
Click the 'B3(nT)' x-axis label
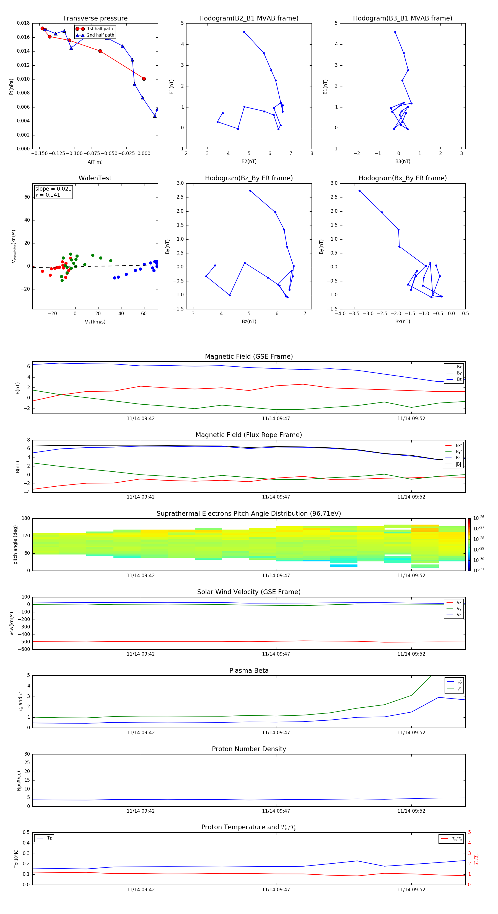403,161
